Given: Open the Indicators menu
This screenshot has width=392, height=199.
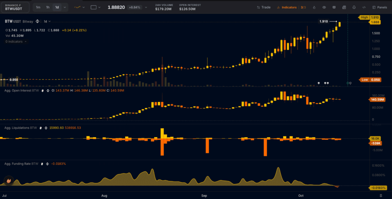Looking at the screenshot, I should coord(286,7).
